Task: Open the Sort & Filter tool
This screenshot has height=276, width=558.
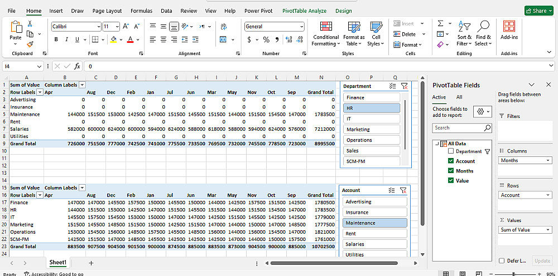Action: [464, 33]
